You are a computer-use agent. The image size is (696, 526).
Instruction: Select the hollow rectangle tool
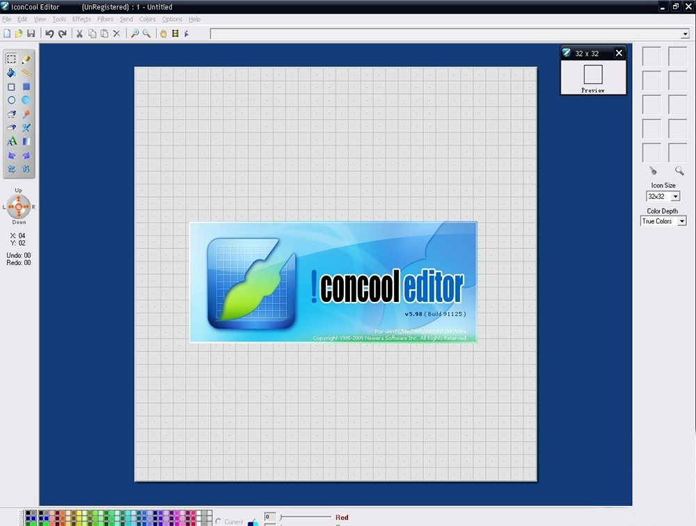(x=12, y=87)
